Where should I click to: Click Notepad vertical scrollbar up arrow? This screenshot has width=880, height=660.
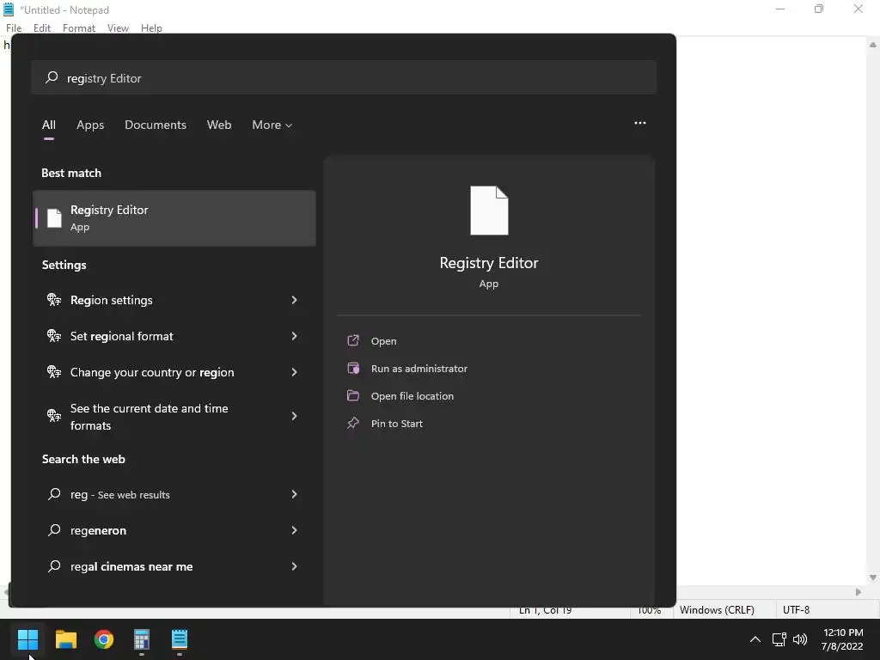click(873, 44)
